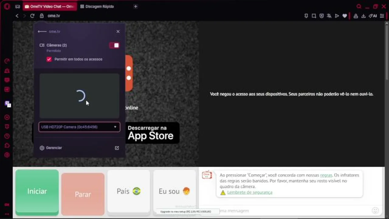Open extensions cube in sidebar
Image resolution: width=389 pixels, height=219 pixels.
[x=7, y=145]
